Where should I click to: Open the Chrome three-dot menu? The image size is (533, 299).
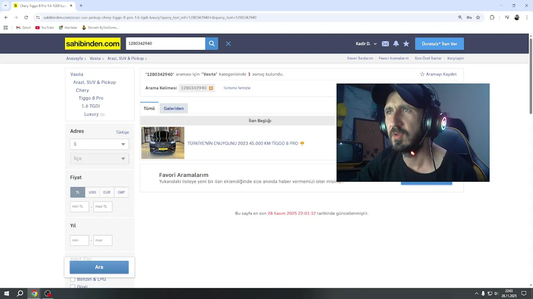coord(526,17)
